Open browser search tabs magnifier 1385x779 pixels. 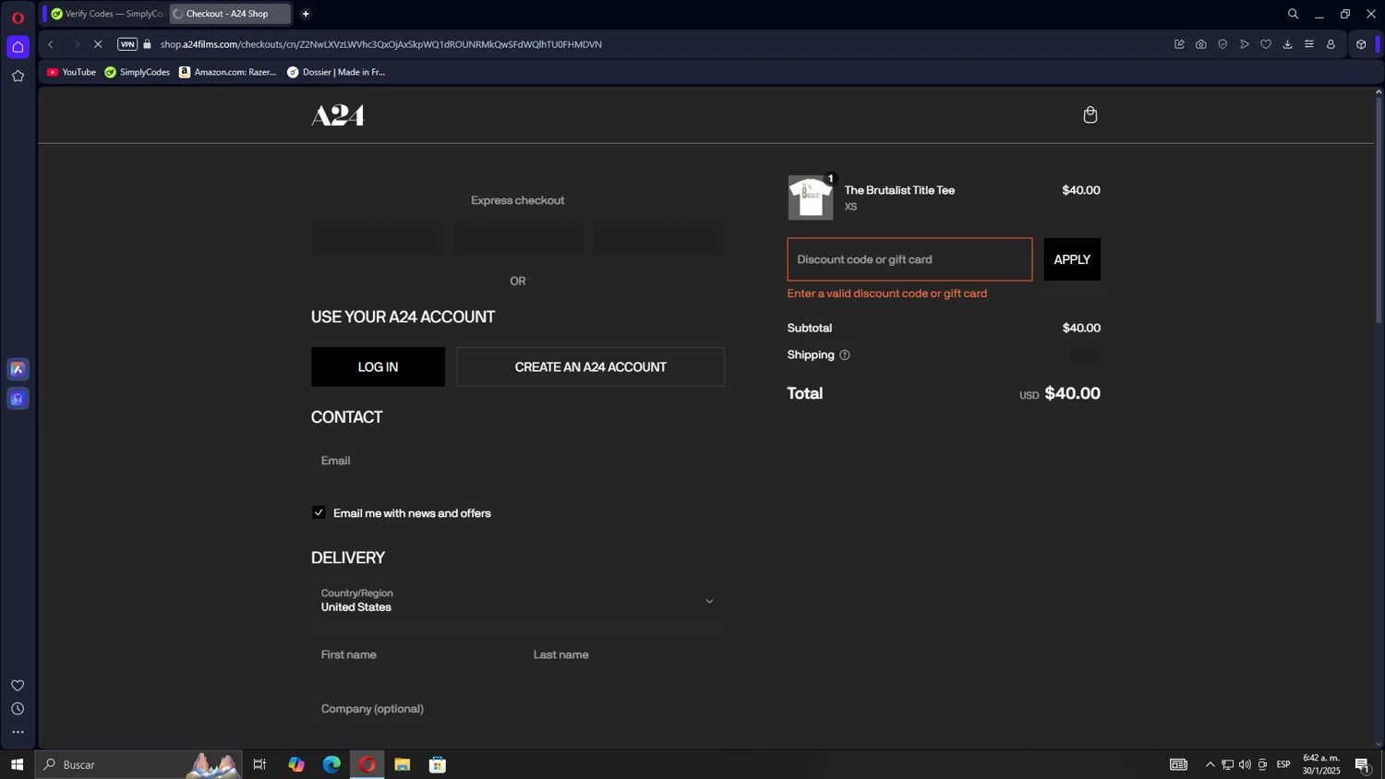pos(1293,14)
